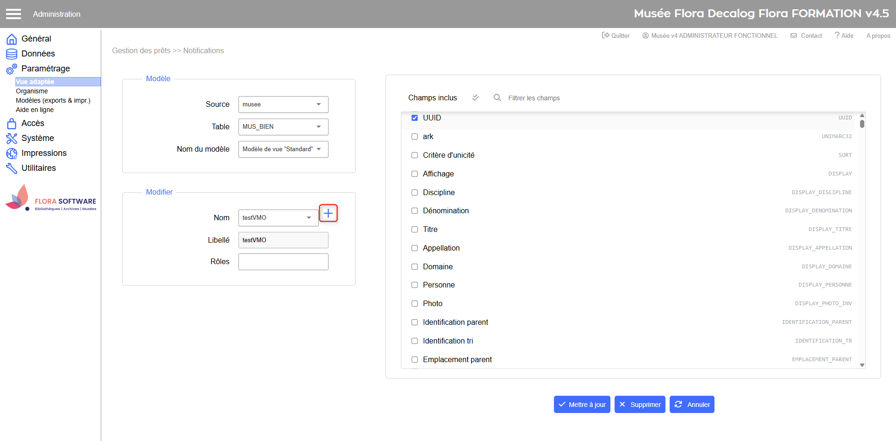Click the Impressions globe icon
Image resolution: width=896 pixels, height=441 pixels.
coord(12,154)
